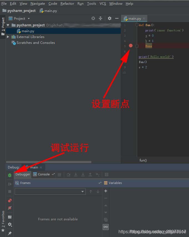The height and width of the screenshot is (237, 189).
Task: Click Step Into My Code icon
Action: (x=83, y=175)
